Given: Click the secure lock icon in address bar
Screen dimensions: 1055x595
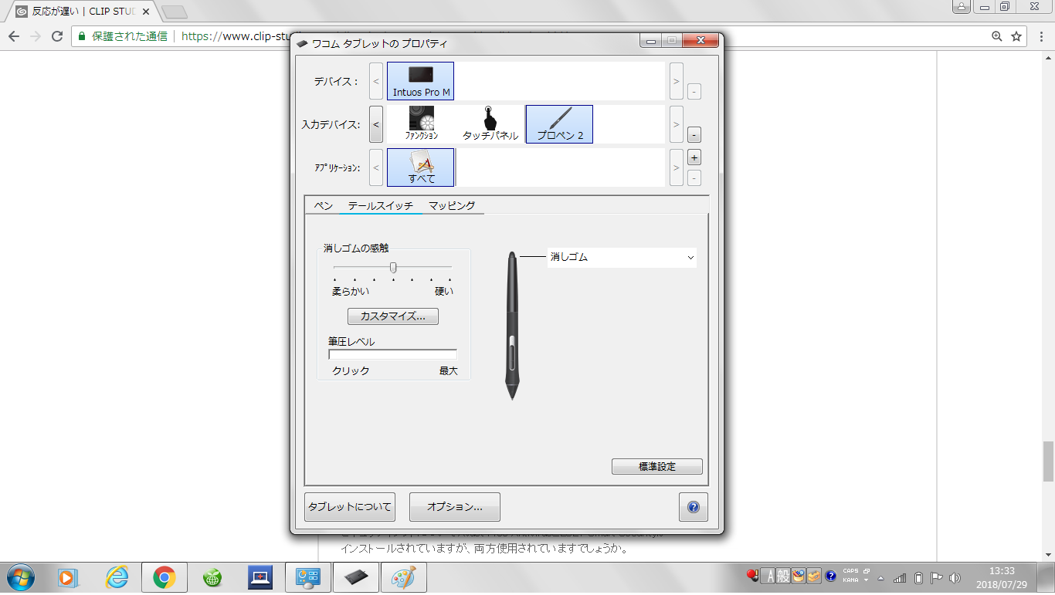Looking at the screenshot, I should tap(82, 36).
